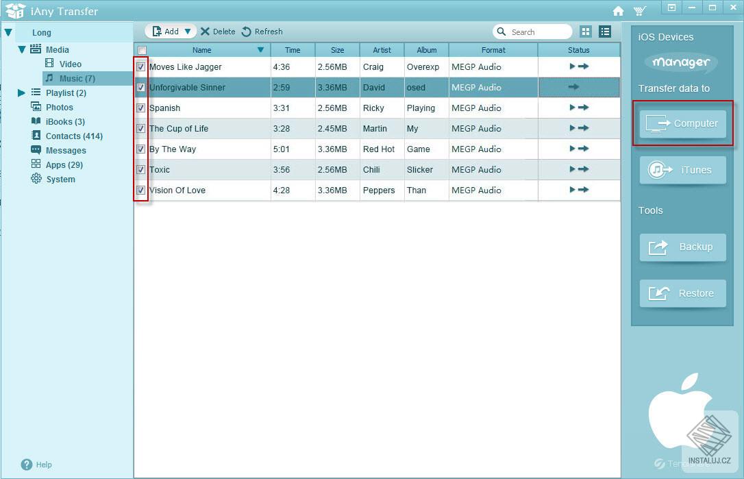Switch to grid thumbnail view
This screenshot has width=744, height=479.
tap(586, 32)
